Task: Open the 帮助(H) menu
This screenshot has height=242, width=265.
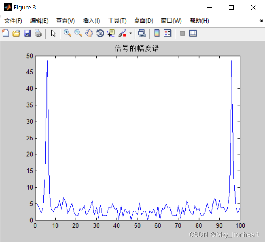Action: coord(200,21)
